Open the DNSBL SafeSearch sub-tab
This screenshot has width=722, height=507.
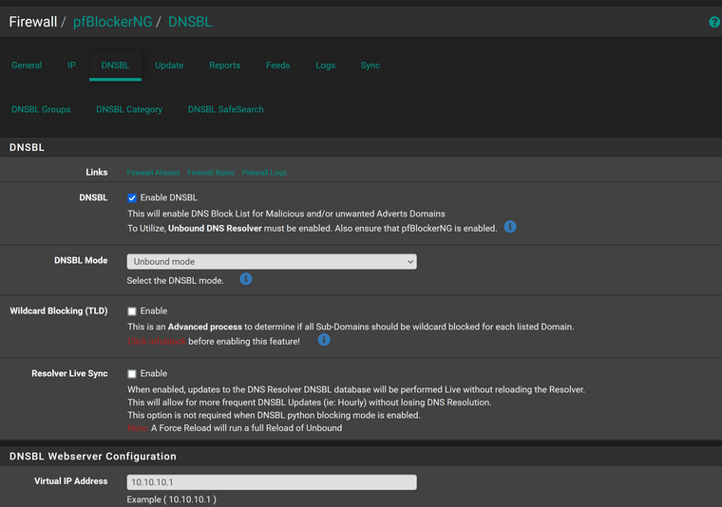tap(226, 109)
